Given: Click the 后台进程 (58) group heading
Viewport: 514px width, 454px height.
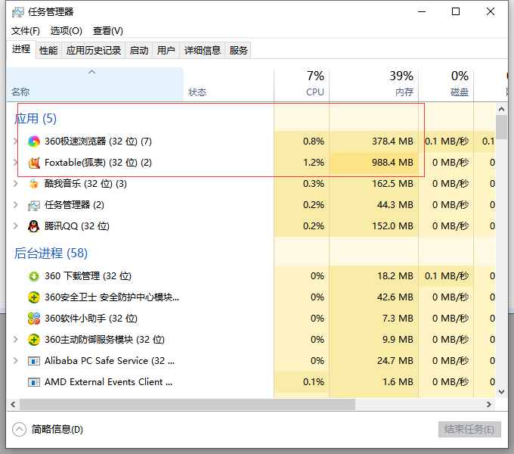Looking at the screenshot, I should 51,253.
